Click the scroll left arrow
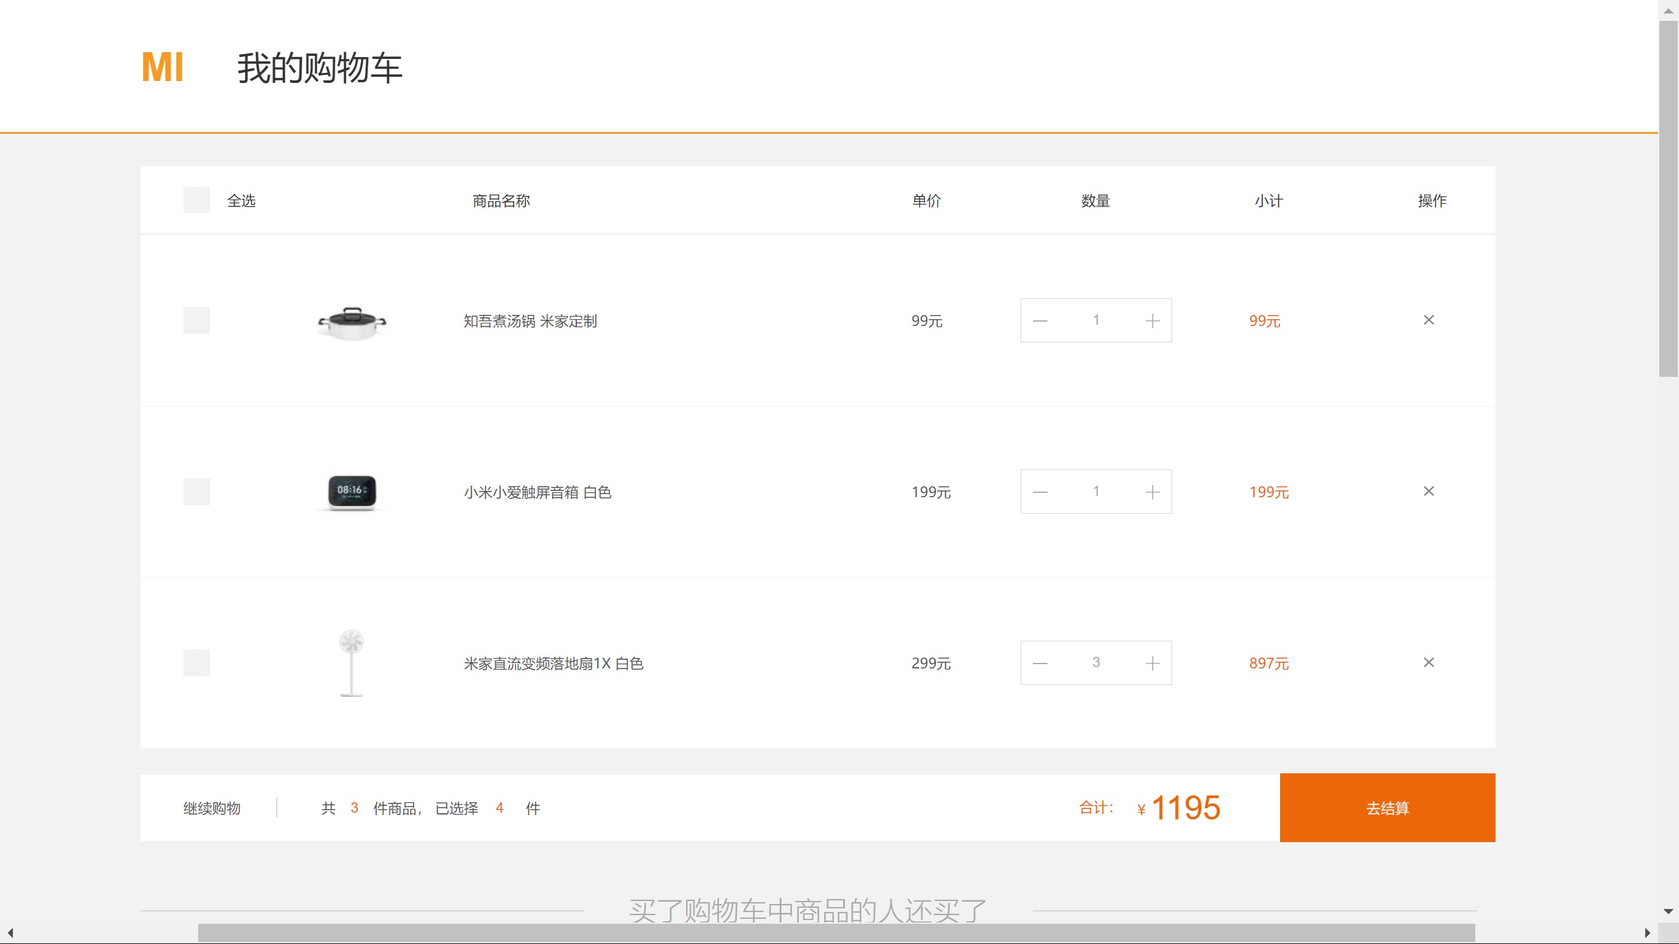This screenshot has width=1679, height=944. pos(10,933)
